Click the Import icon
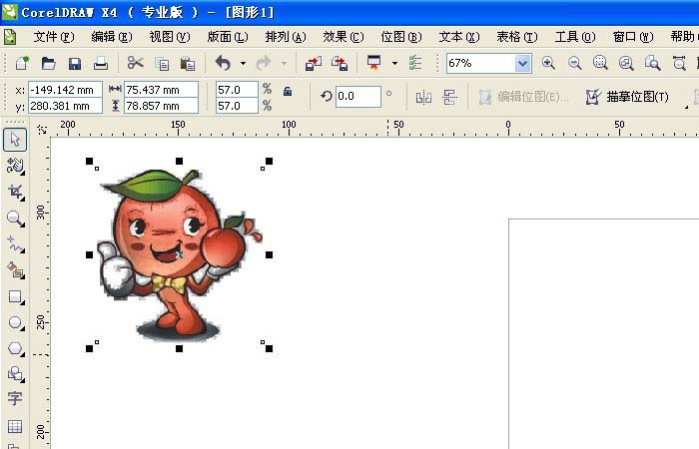Viewport: 699px width, 449px height. point(313,63)
